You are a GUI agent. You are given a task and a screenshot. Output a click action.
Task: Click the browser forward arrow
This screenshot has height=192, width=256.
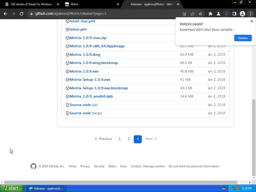(13, 14)
